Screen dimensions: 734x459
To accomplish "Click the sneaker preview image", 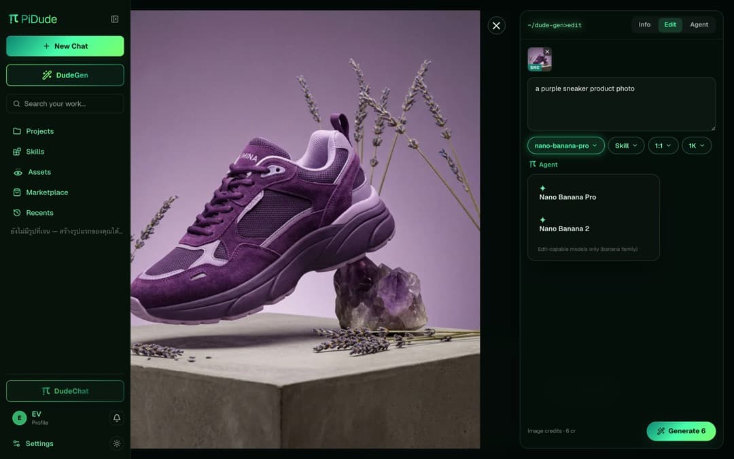I will [305, 230].
